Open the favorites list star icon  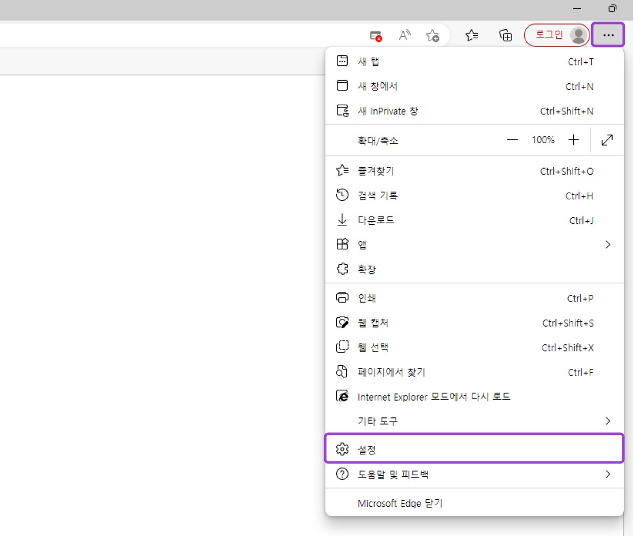pyautogui.click(x=472, y=35)
